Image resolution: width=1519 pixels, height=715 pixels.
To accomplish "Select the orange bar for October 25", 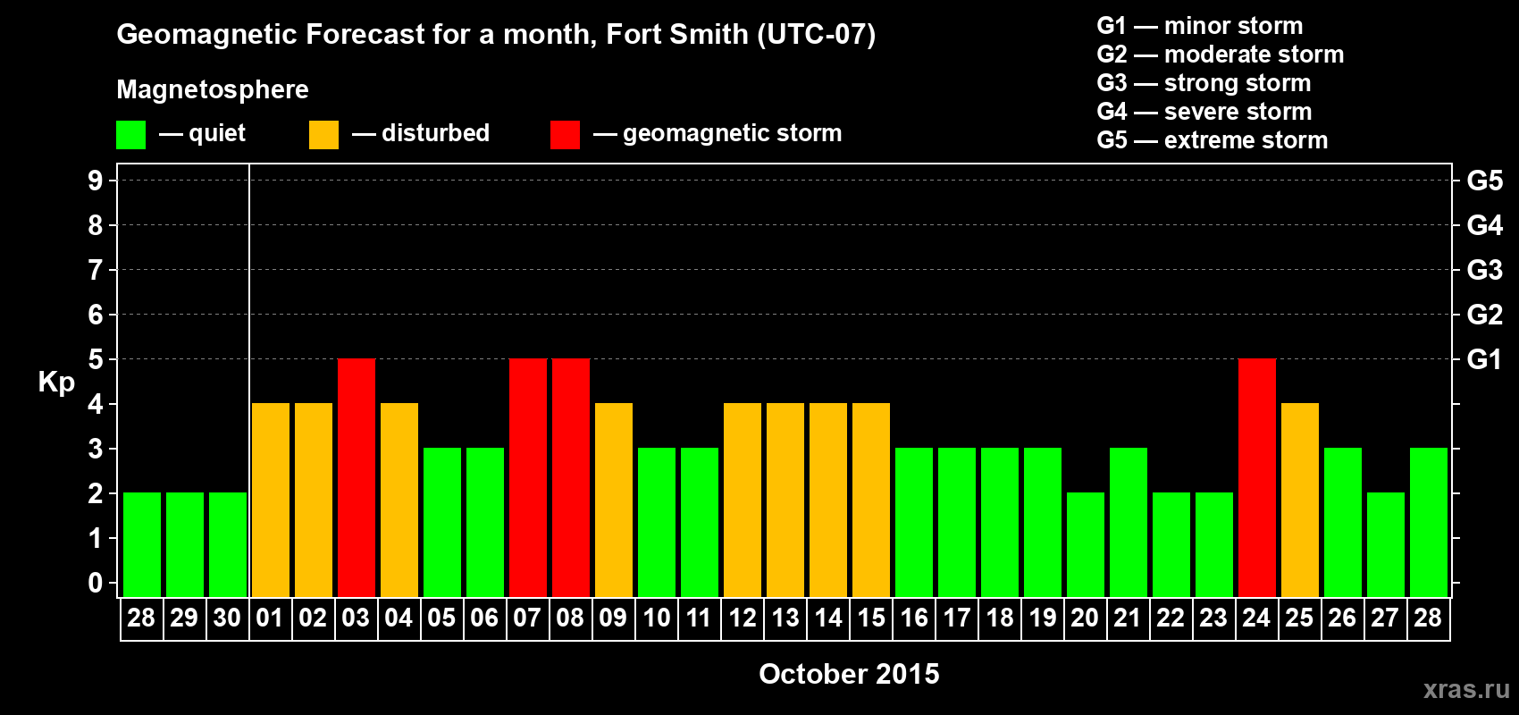I will pos(1300,500).
